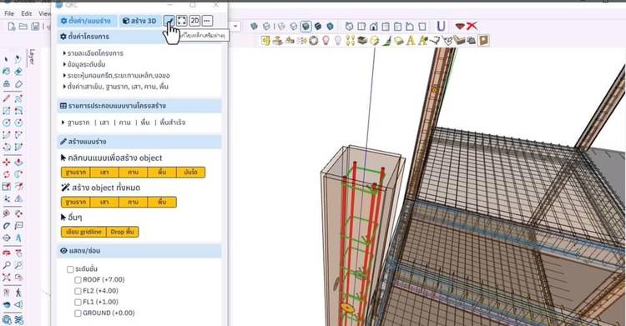Click คาน in click-to-create object row
Image resolution: width=626 pixels, height=326 pixels.
(x=134, y=173)
